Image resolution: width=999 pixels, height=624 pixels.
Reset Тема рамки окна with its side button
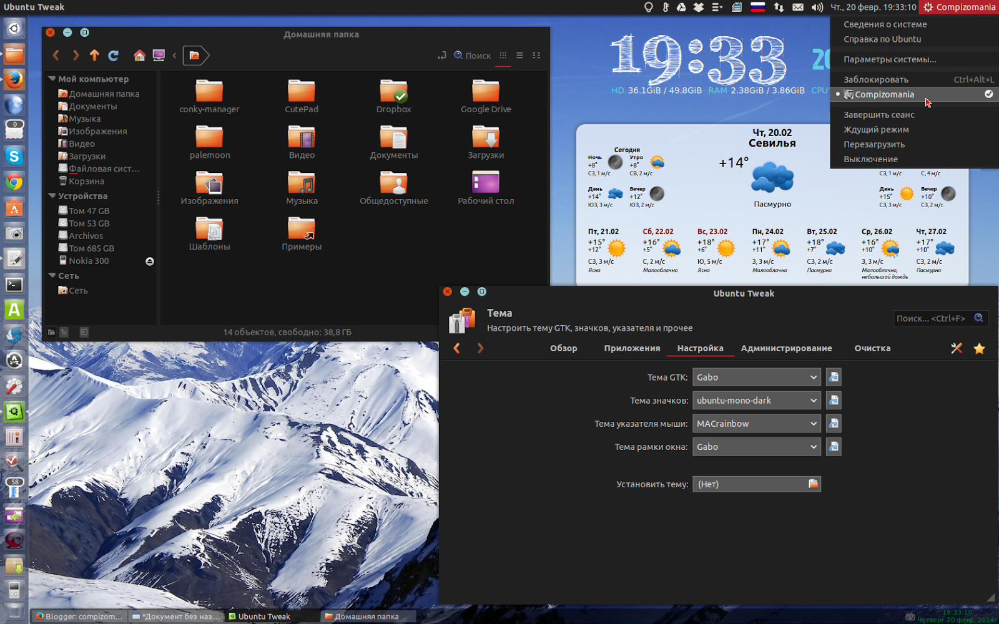point(834,447)
